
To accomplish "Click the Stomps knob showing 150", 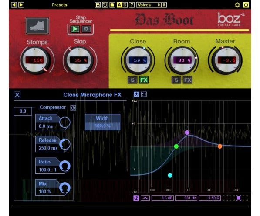I will click(35, 60).
